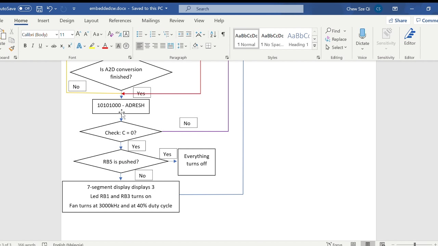Open the font name dropdown

[57, 35]
